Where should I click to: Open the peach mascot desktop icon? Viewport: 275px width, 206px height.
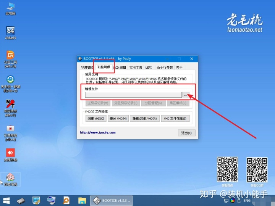point(11,179)
